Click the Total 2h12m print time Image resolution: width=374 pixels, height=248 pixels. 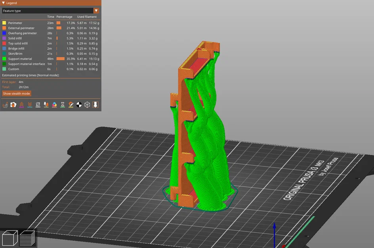(x=24, y=87)
